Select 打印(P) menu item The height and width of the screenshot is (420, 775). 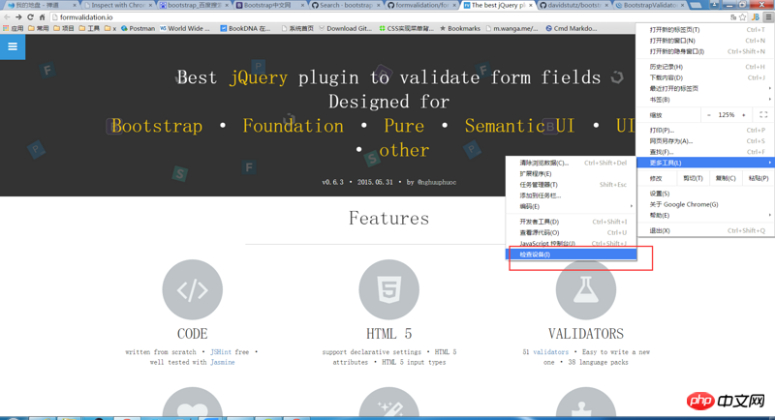point(705,131)
